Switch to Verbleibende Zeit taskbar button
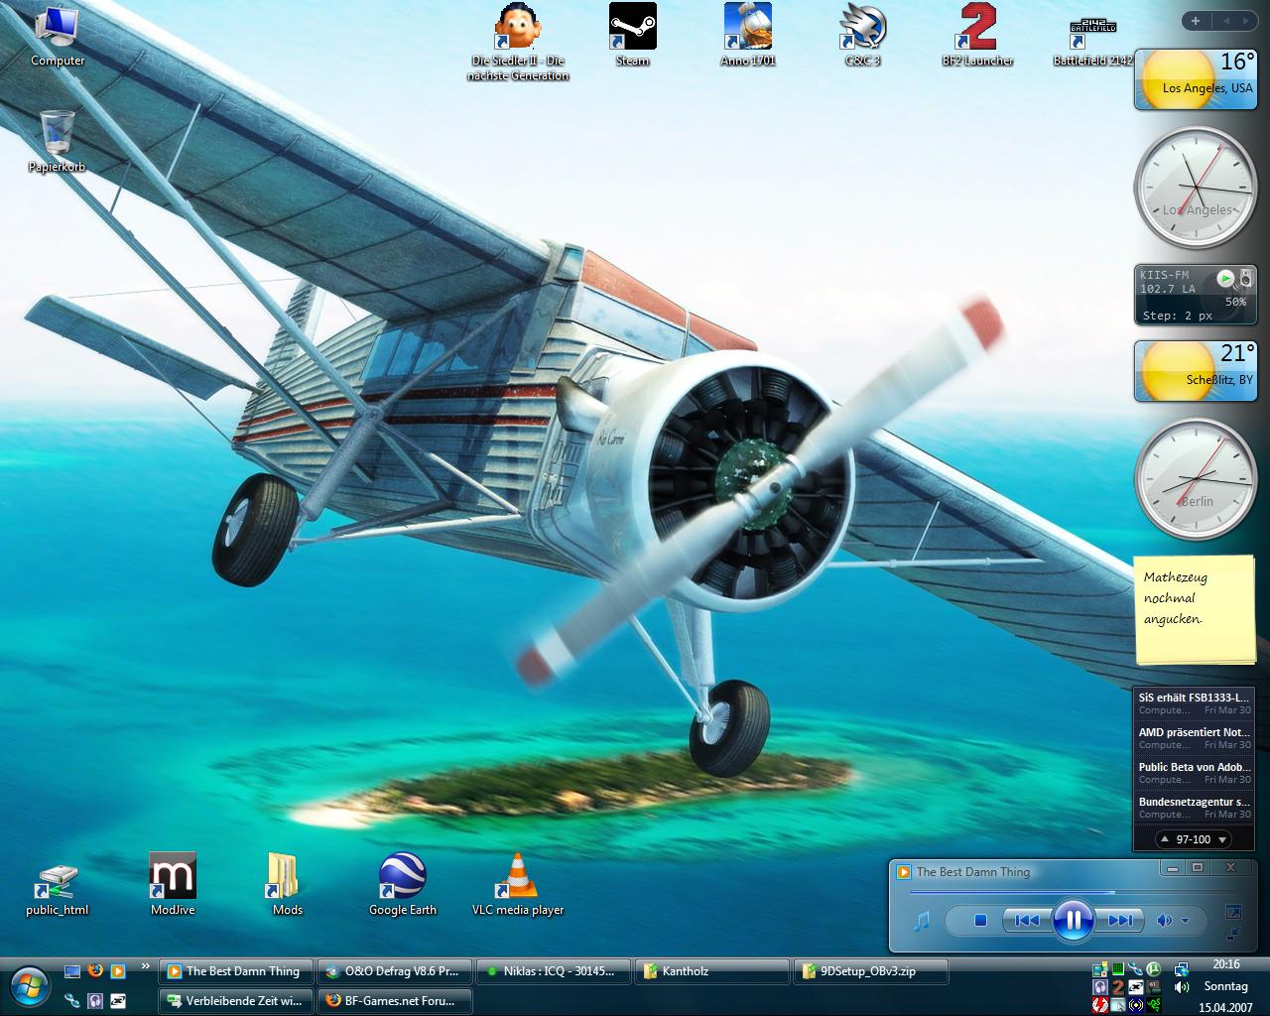 [235, 1000]
